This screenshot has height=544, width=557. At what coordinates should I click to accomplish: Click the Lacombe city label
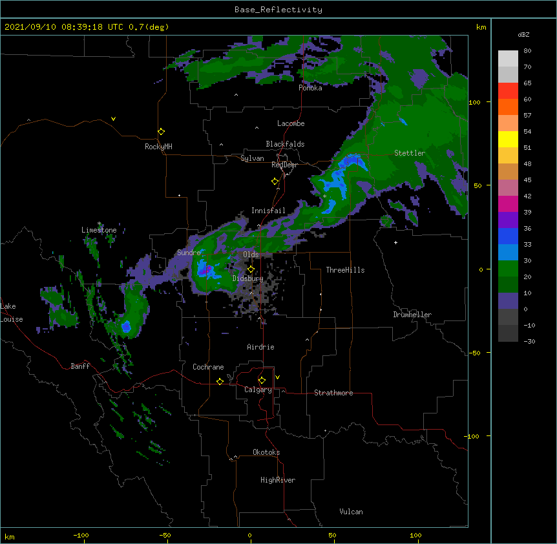[x=291, y=123]
